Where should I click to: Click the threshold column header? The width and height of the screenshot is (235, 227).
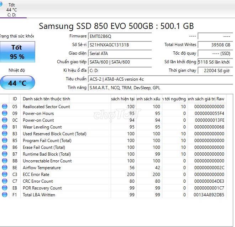click(175, 99)
